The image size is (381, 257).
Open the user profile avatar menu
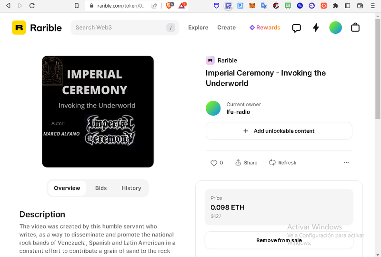[335, 28]
